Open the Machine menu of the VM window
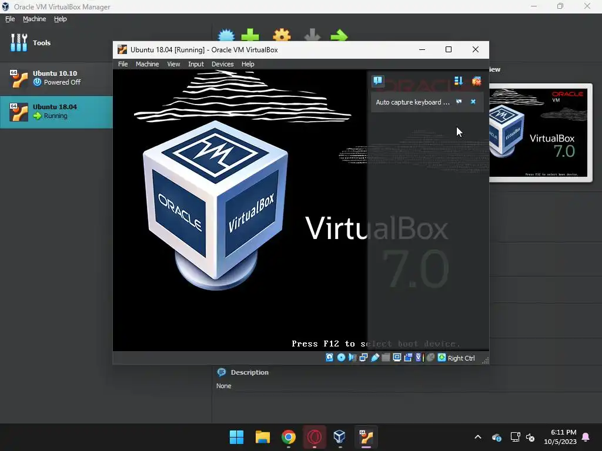 pyautogui.click(x=147, y=64)
